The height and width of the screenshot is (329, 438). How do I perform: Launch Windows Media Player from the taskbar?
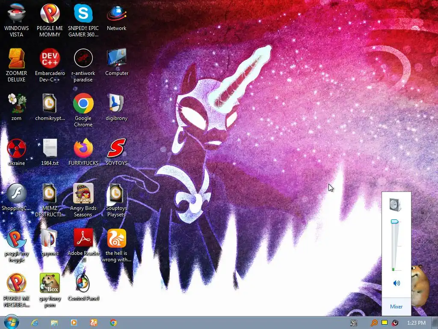[74, 323]
